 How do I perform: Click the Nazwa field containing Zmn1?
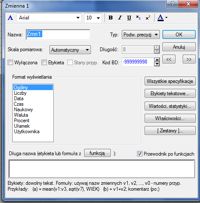[x=58, y=34]
